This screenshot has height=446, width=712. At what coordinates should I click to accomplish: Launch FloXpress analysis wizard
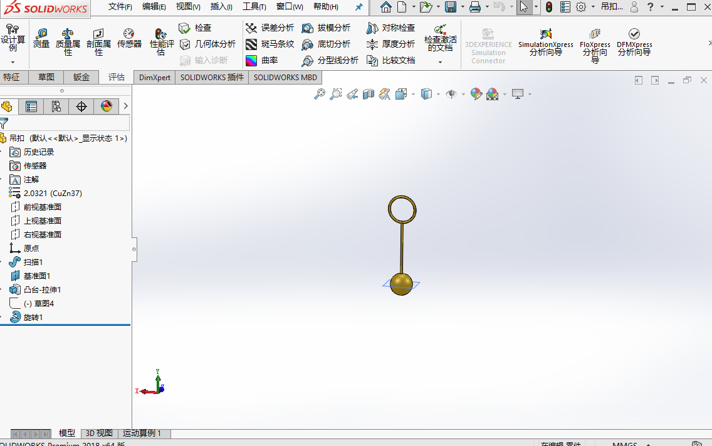pyautogui.click(x=595, y=45)
